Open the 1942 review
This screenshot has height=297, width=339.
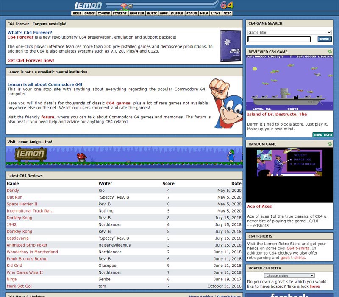(x=11, y=224)
